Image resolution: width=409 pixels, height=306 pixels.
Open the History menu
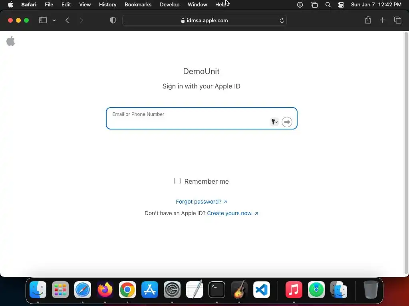pyautogui.click(x=107, y=5)
